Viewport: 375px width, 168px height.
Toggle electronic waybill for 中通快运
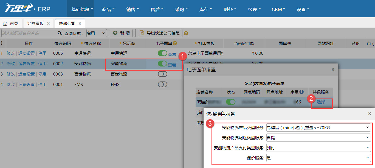pos(162,53)
